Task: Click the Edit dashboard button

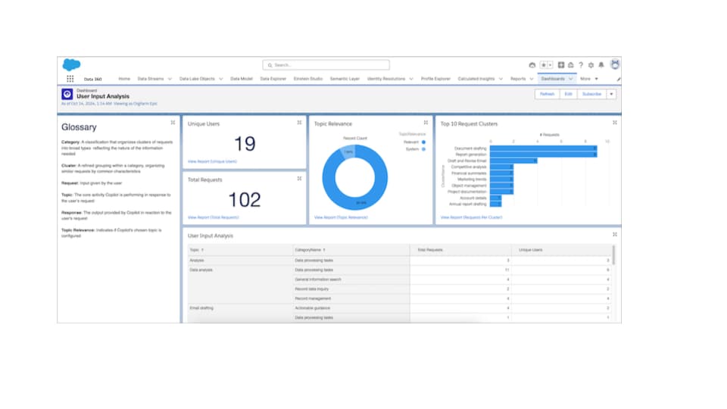Action: point(569,94)
